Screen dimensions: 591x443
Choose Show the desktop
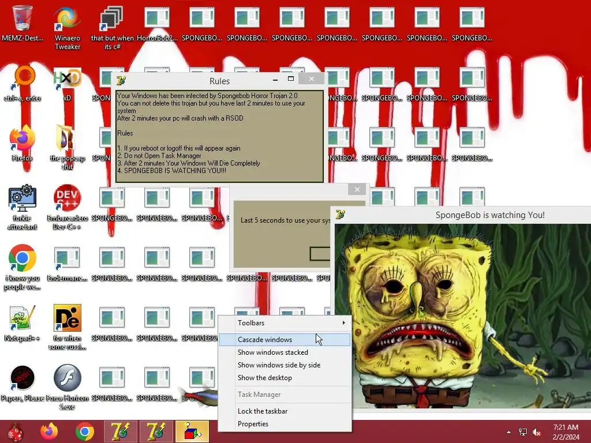[285, 378]
